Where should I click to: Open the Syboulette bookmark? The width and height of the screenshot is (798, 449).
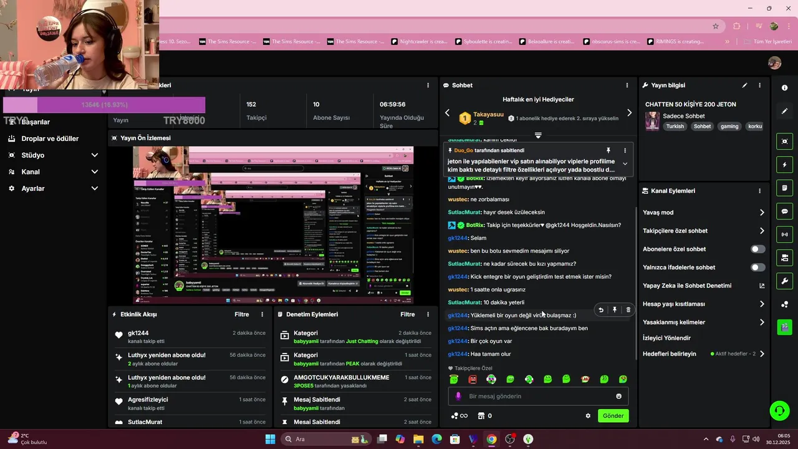pos(483,42)
